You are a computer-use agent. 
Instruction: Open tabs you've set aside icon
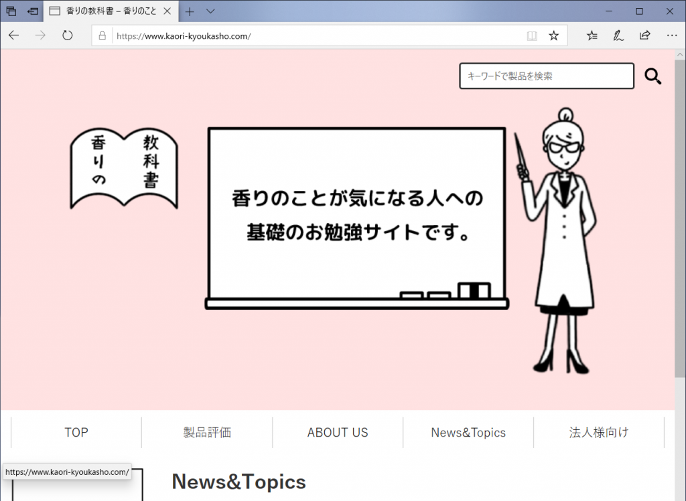tap(11, 11)
